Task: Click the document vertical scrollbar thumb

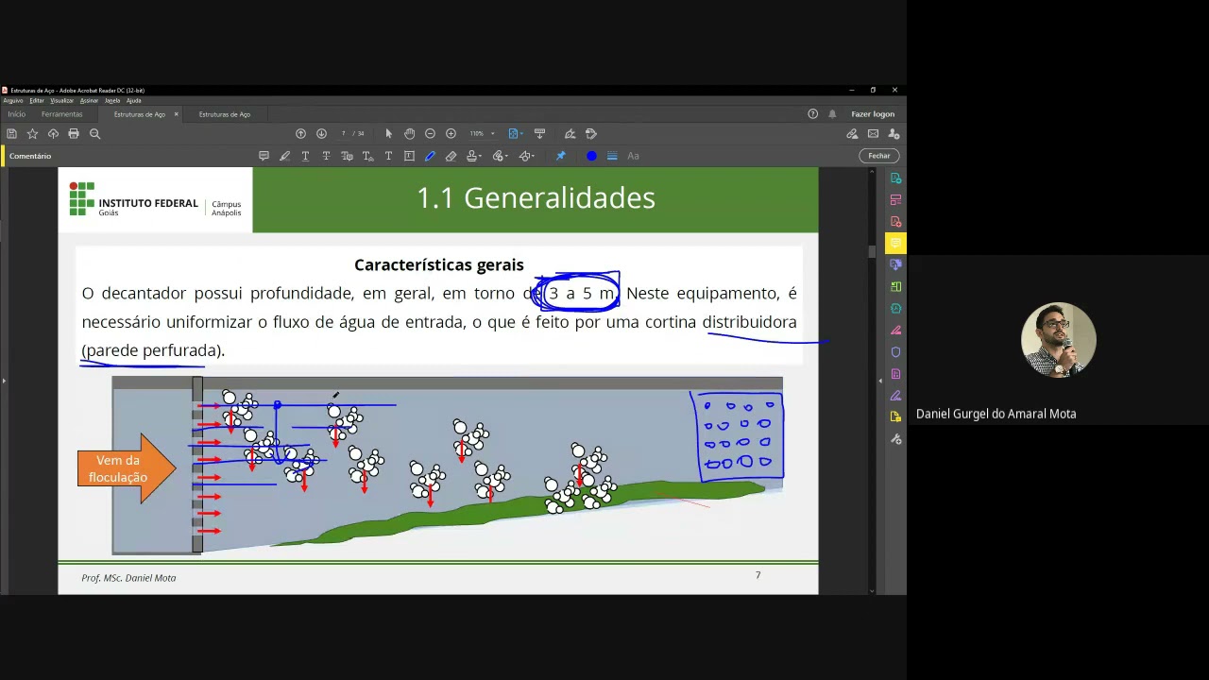Action: pyautogui.click(x=872, y=251)
